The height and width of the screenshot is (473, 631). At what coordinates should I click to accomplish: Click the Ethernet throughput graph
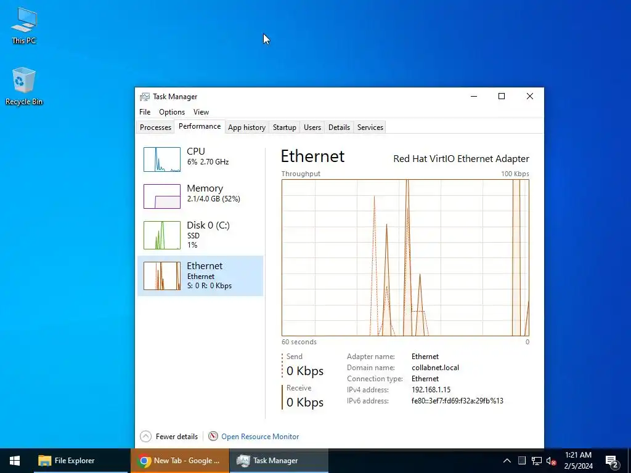(405, 258)
